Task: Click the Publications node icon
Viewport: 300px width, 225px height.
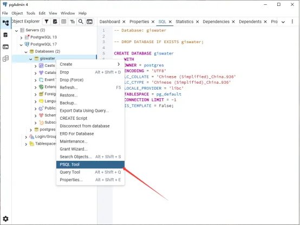Action: tap(41, 108)
